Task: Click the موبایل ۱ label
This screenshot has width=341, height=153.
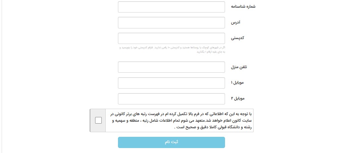Action: pyautogui.click(x=237, y=83)
